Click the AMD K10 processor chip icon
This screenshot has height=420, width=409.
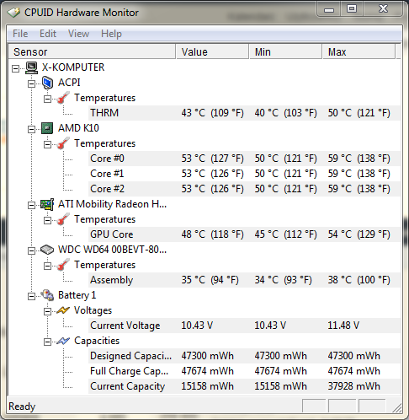(47, 128)
